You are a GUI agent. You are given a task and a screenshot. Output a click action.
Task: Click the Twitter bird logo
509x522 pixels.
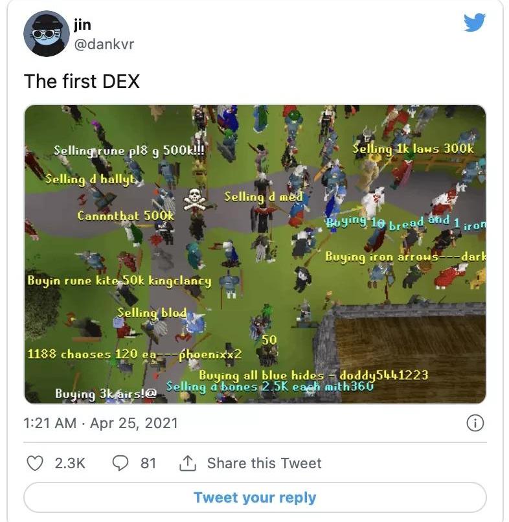475,22
